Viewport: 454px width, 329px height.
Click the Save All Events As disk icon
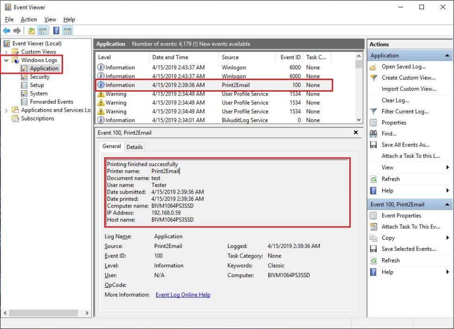pyautogui.click(x=373, y=145)
